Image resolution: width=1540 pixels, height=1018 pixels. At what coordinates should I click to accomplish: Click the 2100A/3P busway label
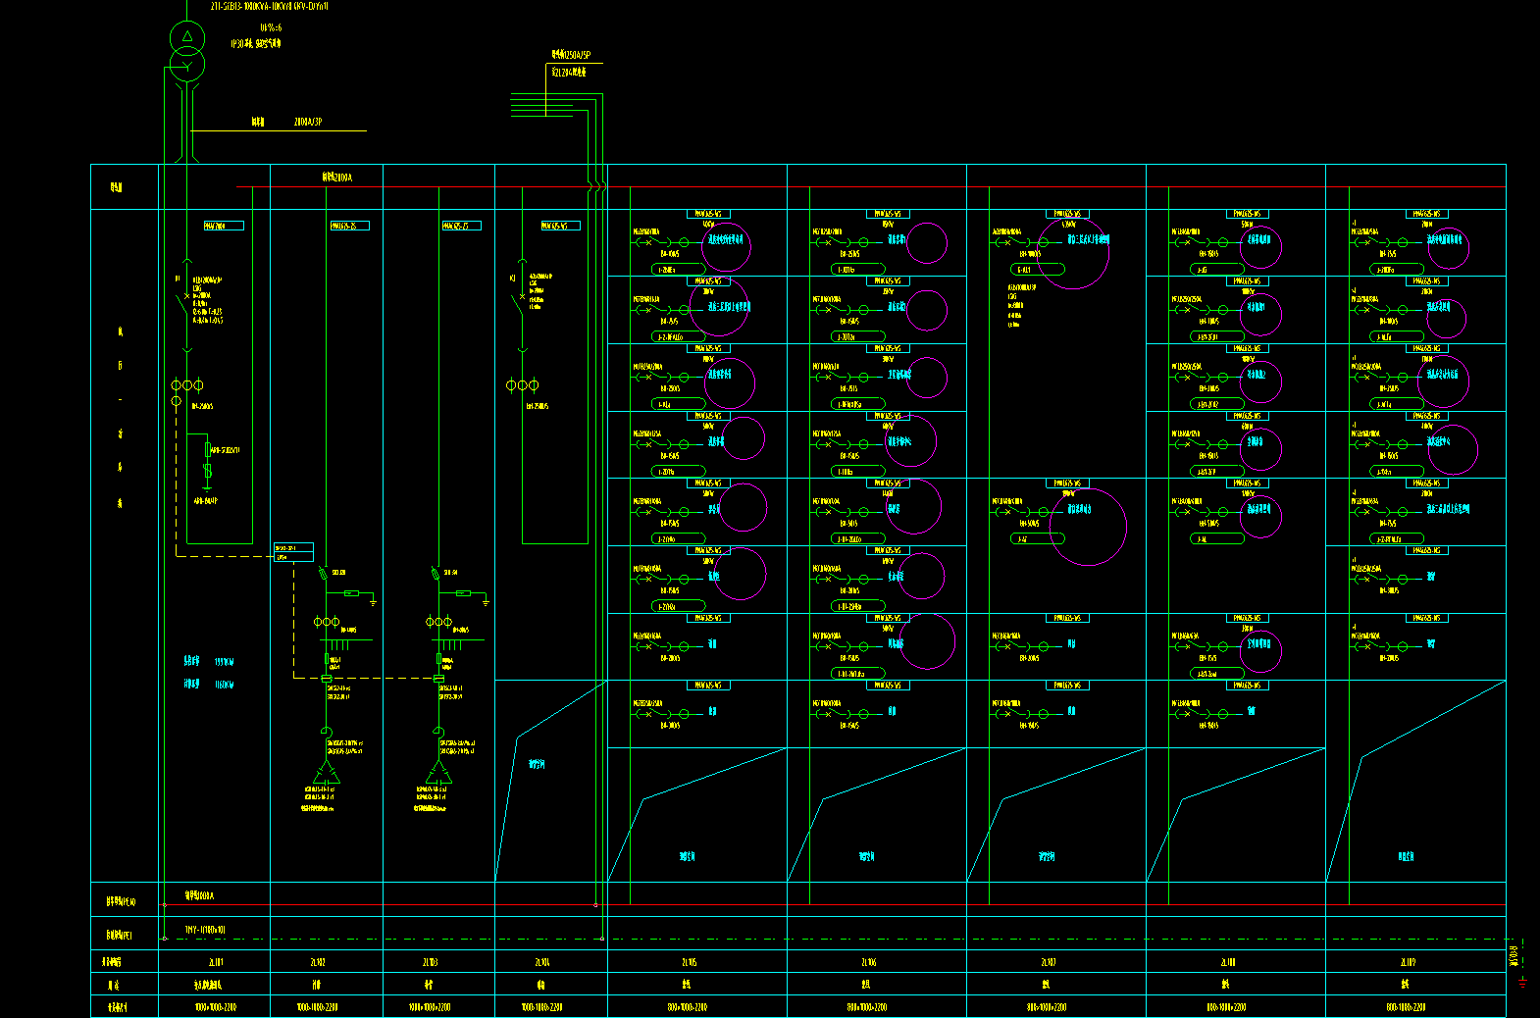click(x=307, y=123)
